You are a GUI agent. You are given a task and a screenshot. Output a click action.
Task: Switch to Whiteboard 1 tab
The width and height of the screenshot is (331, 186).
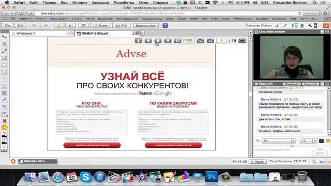pyautogui.click(x=25, y=33)
